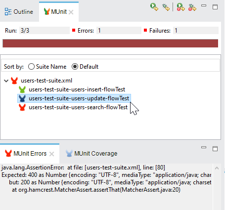The width and height of the screenshot is (225, 210).
Task: Switch to the MUnit Coverage tab
Action: point(91,154)
